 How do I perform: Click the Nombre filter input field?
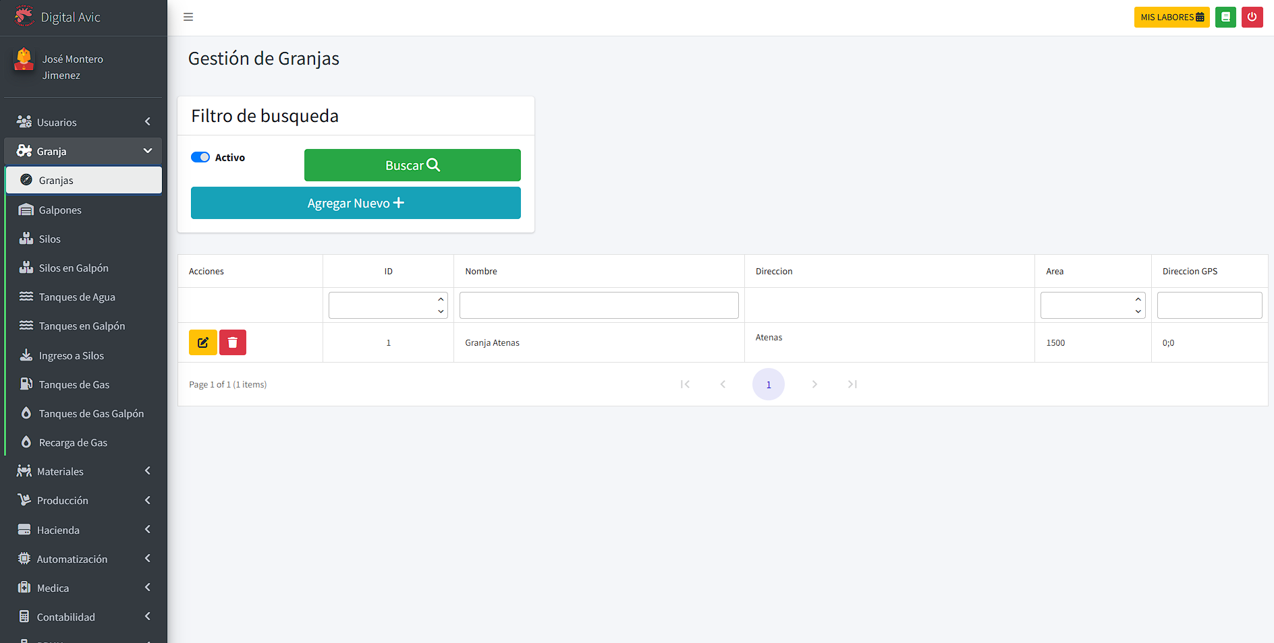click(599, 305)
